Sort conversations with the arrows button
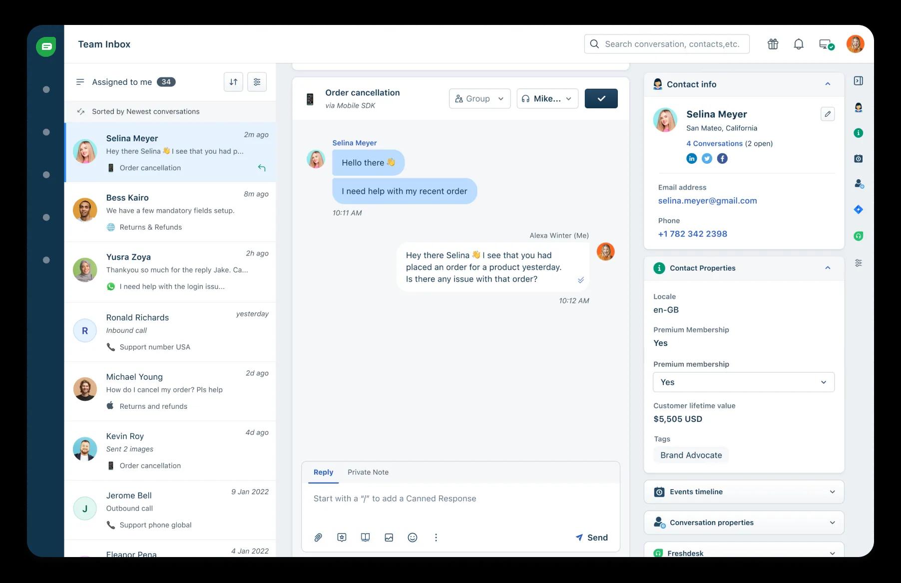This screenshot has height=583, width=901. tap(233, 82)
